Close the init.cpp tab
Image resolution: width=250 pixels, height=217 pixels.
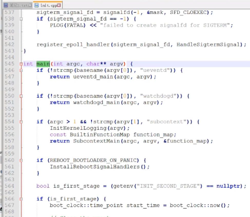coord(59,5)
